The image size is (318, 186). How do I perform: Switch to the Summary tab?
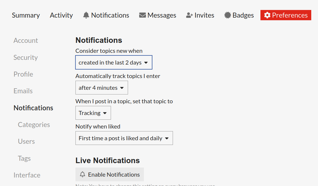[x=26, y=15]
